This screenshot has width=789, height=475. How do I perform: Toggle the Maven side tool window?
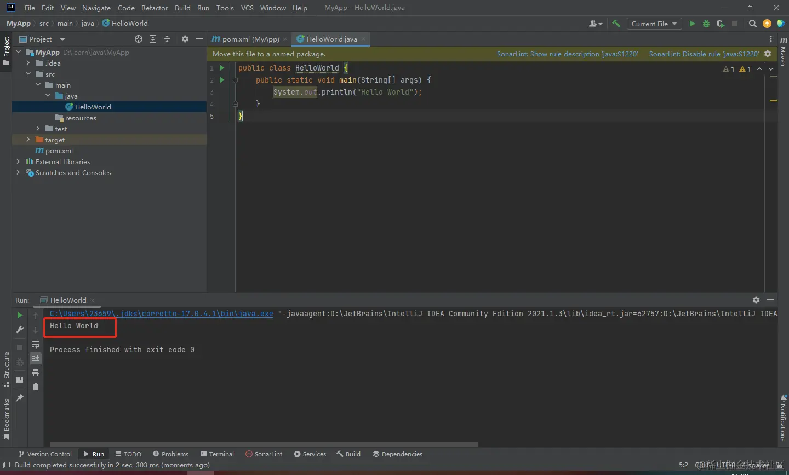coord(783,51)
